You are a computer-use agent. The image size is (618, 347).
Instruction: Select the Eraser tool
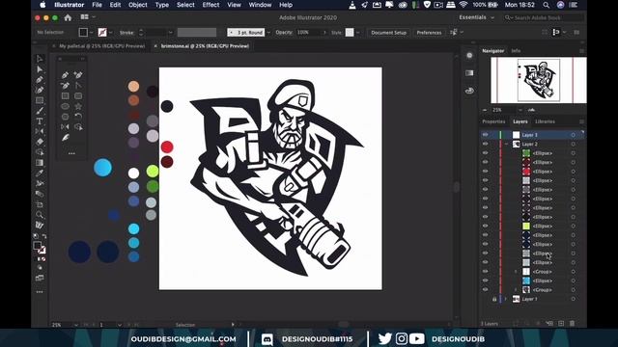[x=40, y=142]
